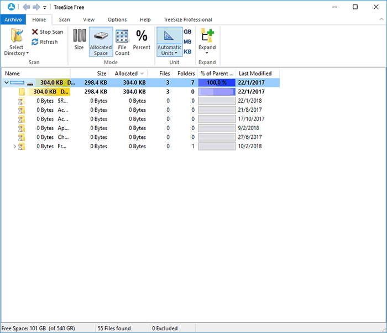387x333 pixels.
Task: Open the Select Directory folder icon
Action: tap(17, 35)
